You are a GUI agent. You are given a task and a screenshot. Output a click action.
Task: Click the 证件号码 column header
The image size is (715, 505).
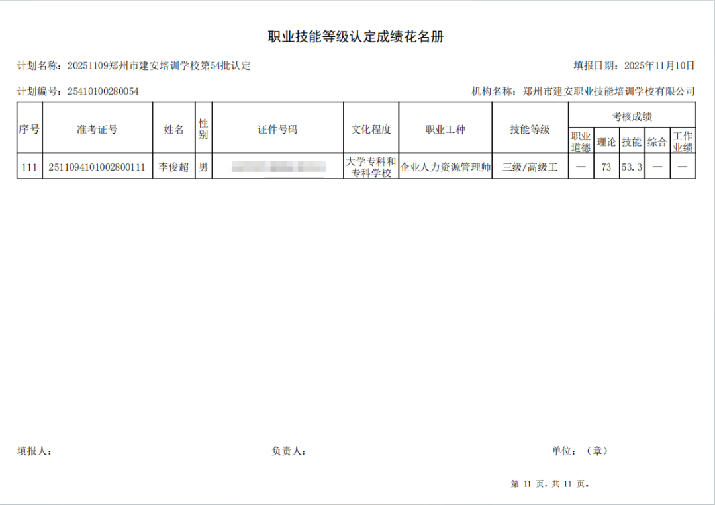(x=277, y=130)
